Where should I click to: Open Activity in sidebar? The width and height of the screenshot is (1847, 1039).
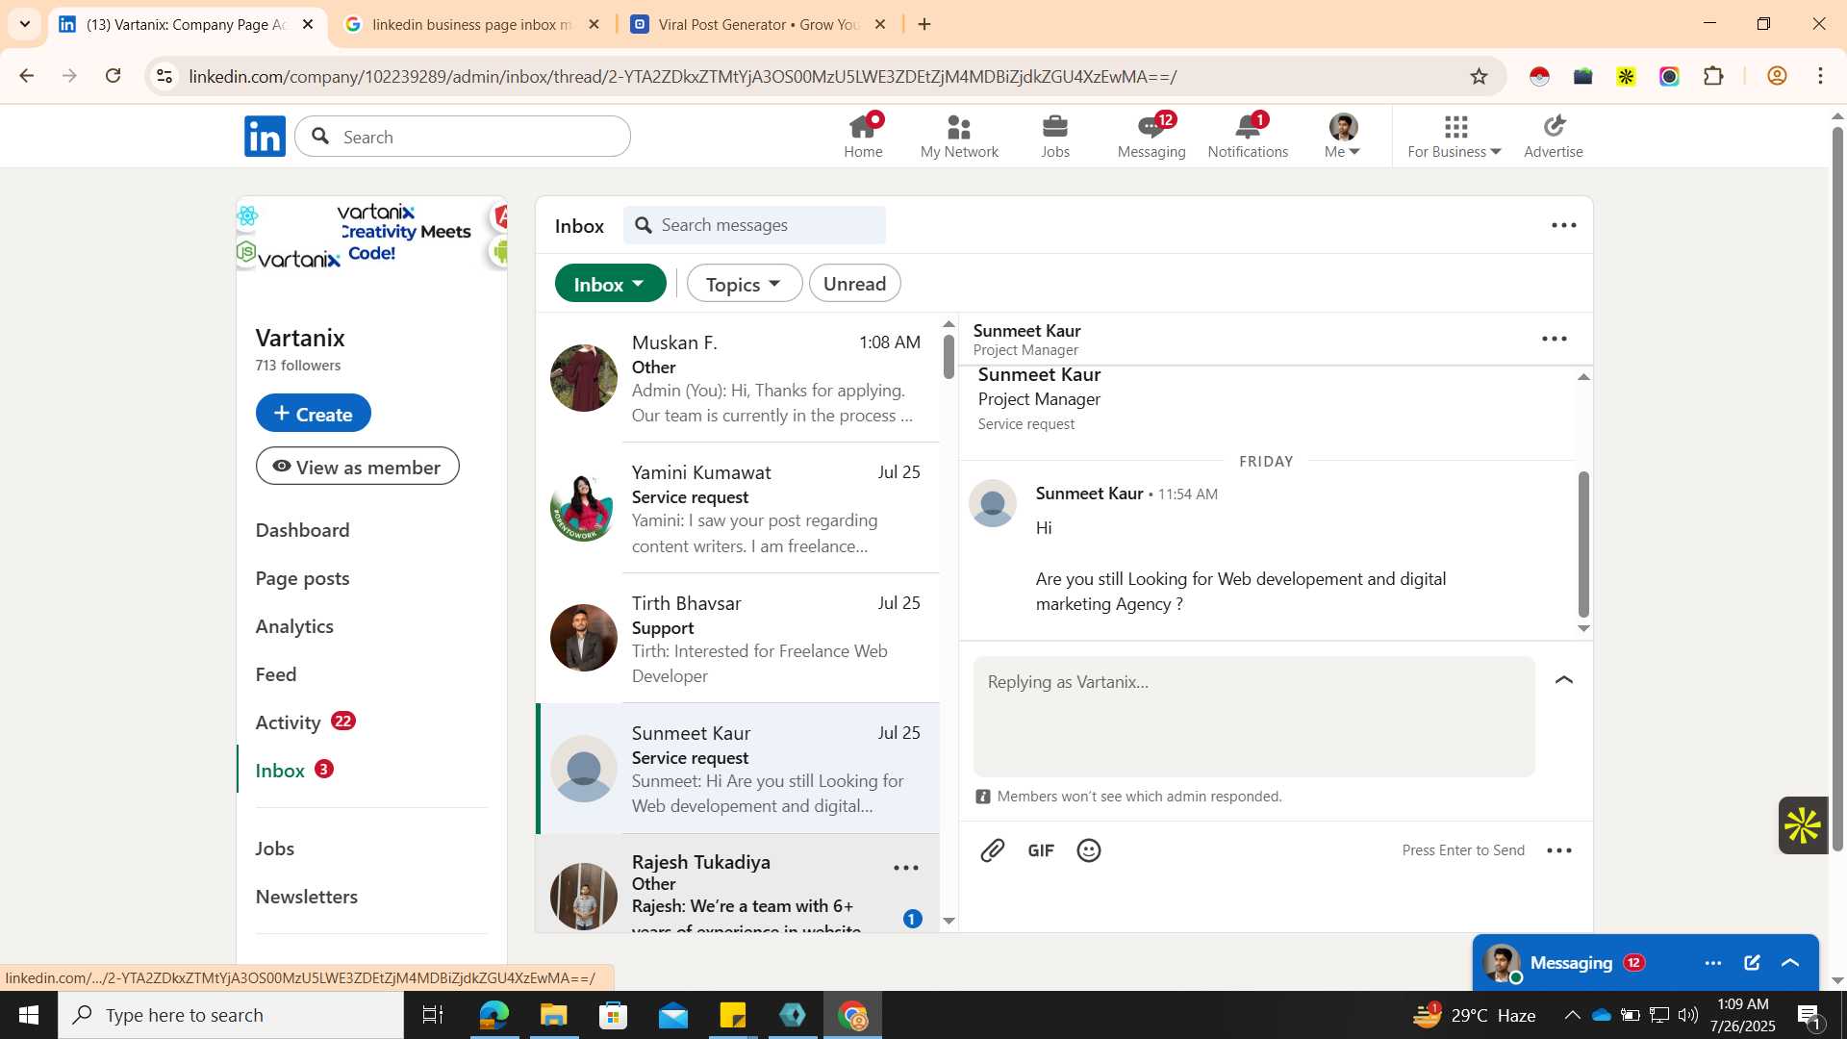[x=288, y=722]
